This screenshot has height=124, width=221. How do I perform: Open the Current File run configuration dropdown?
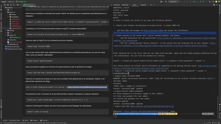(x=174, y=1)
